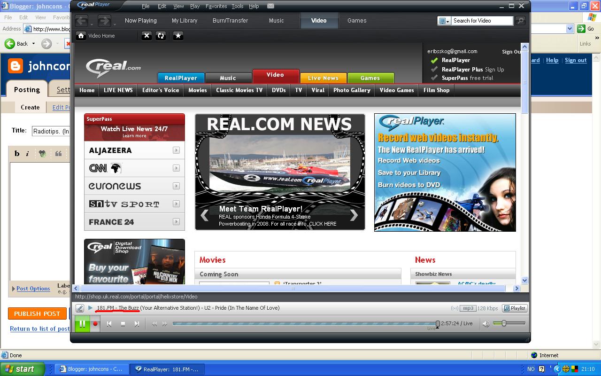Open the Digital Download Shop banner
This screenshot has width=601, height=376.
[x=134, y=261]
